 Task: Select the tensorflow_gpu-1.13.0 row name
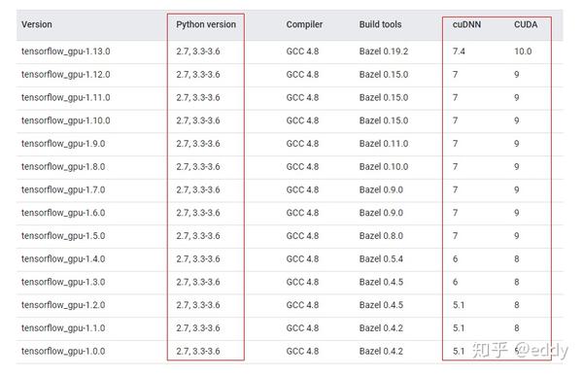[65, 51]
